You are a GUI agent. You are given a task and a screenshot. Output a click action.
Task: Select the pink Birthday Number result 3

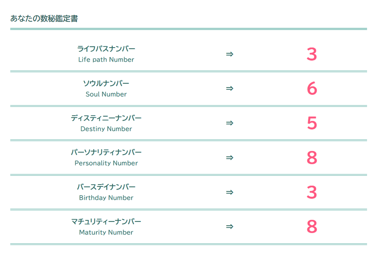pos(312,192)
